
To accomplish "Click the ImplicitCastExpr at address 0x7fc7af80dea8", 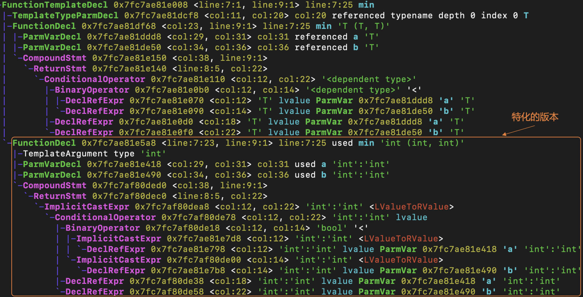I will 87,207.
